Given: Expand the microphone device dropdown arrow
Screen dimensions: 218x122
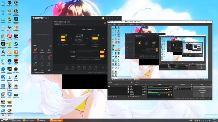Looking at the screenshot, I should point(92,67).
